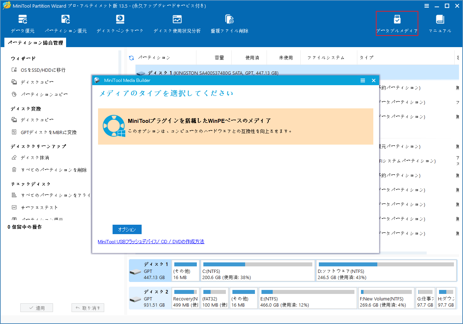
Task: Select the WinPE-based media option
Action: [235, 127]
